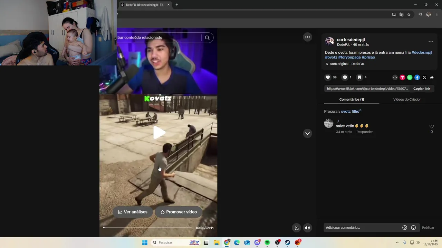Open the #ovotz hashtag

pyautogui.click(x=331, y=57)
